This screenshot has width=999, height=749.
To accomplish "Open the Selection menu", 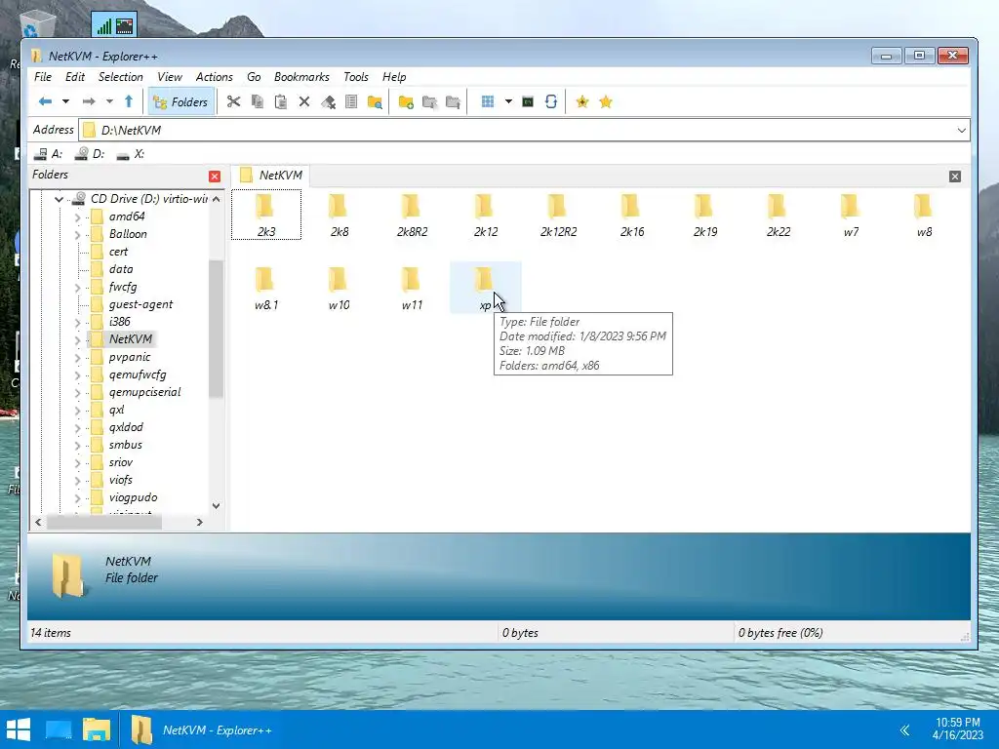I will pos(120,76).
